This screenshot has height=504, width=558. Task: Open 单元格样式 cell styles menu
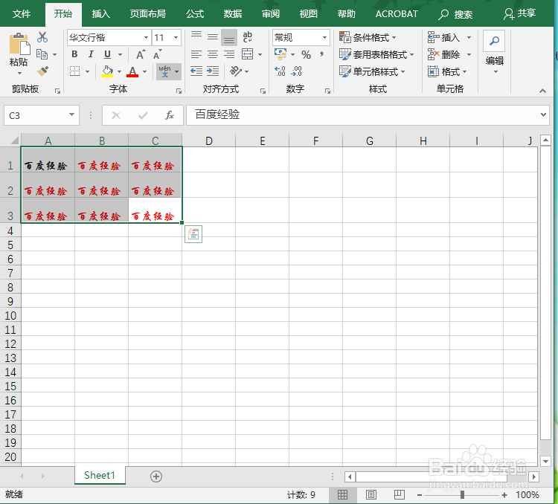[x=372, y=71]
